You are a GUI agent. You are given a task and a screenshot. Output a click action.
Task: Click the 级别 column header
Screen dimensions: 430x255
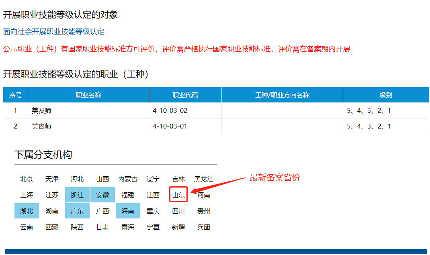(x=386, y=95)
